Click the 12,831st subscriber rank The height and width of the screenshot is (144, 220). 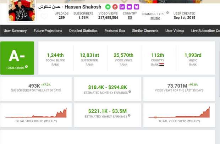coord(89,55)
